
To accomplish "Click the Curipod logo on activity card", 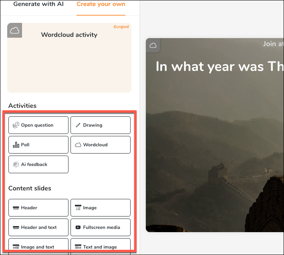I will 121,26.
